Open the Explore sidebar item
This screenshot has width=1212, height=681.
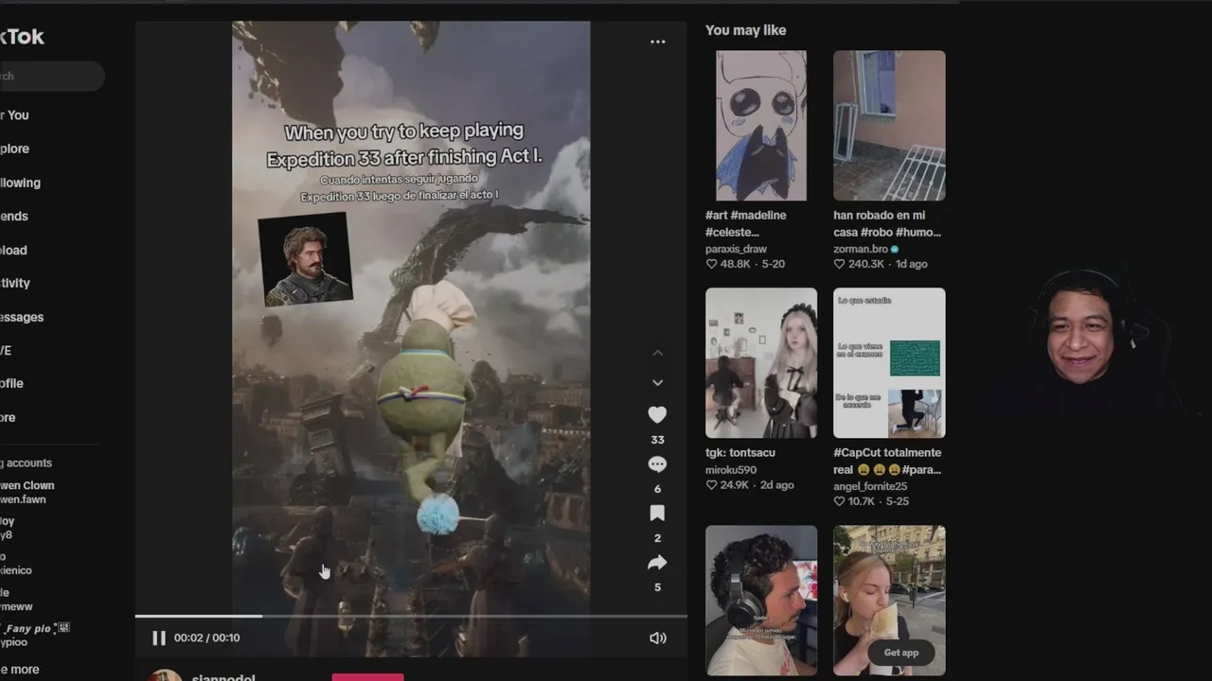coord(15,148)
